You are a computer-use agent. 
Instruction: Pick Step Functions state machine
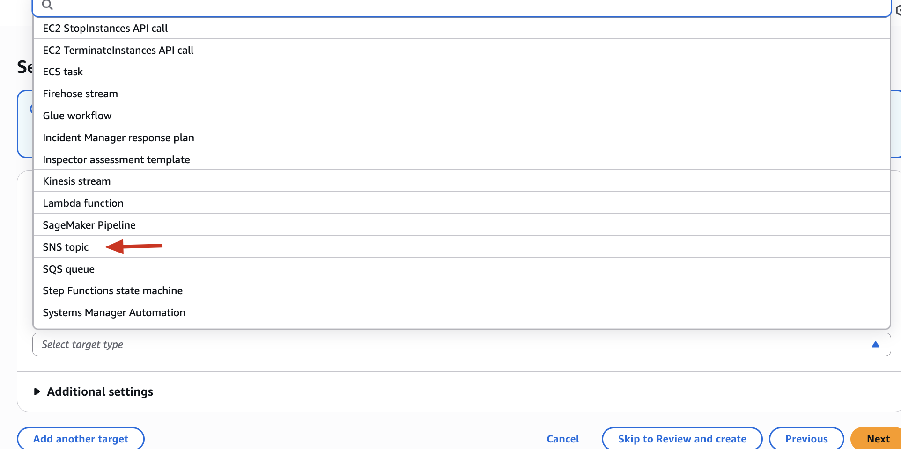click(112, 290)
